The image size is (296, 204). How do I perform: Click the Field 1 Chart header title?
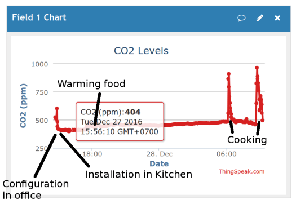[x=39, y=17]
